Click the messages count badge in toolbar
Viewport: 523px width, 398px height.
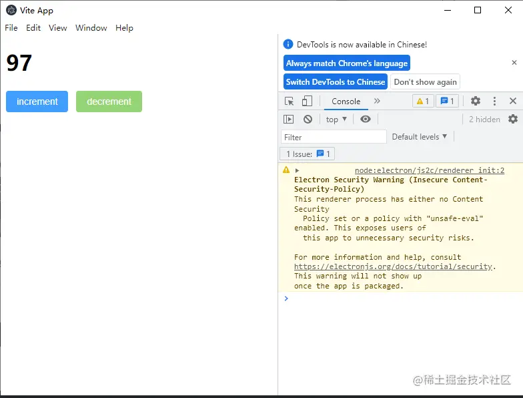pos(447,101)
